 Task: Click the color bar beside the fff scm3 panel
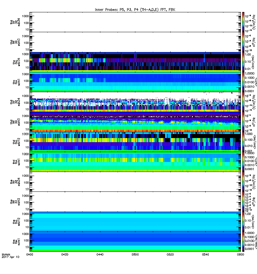[x=243, y=202]
